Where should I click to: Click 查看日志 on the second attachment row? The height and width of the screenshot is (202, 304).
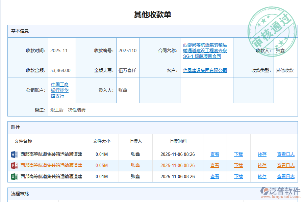coord(285,165)
